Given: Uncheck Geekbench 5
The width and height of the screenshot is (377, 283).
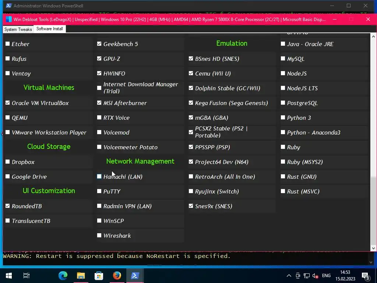Looking at the screenshot, I should click(x=99, y=44).
